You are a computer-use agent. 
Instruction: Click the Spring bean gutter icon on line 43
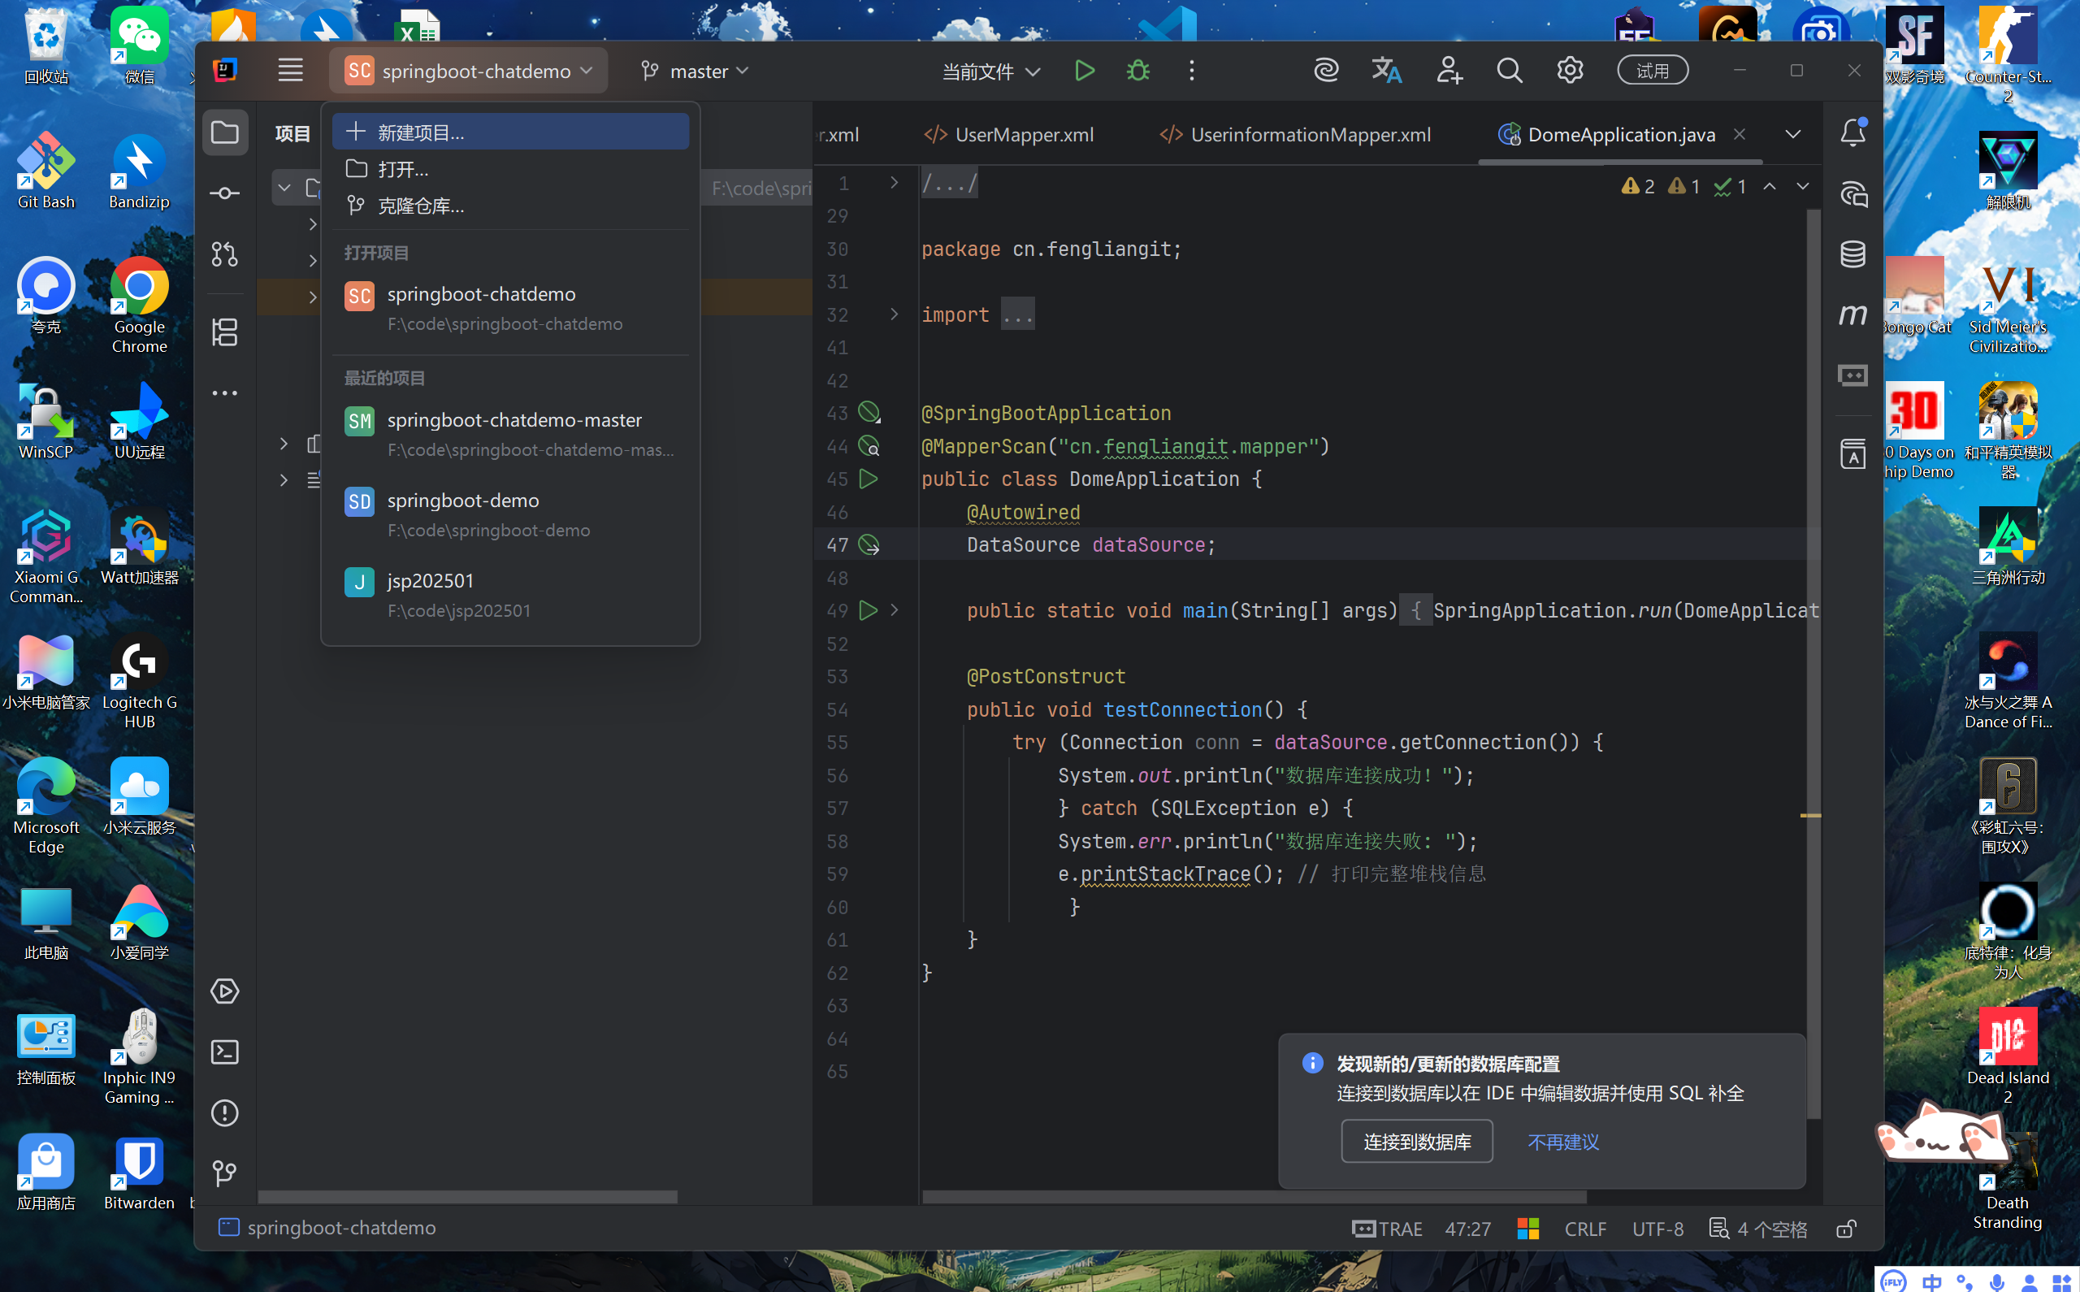pos(869,413)
